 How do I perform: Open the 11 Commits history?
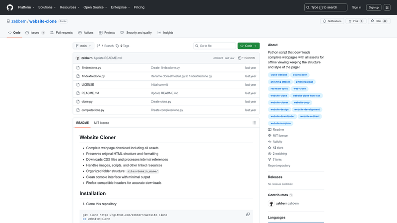(246, 58)
